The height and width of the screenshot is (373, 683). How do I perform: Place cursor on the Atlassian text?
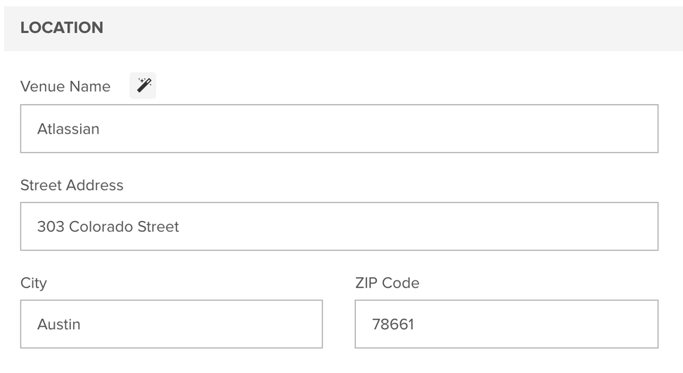[68, 129]
